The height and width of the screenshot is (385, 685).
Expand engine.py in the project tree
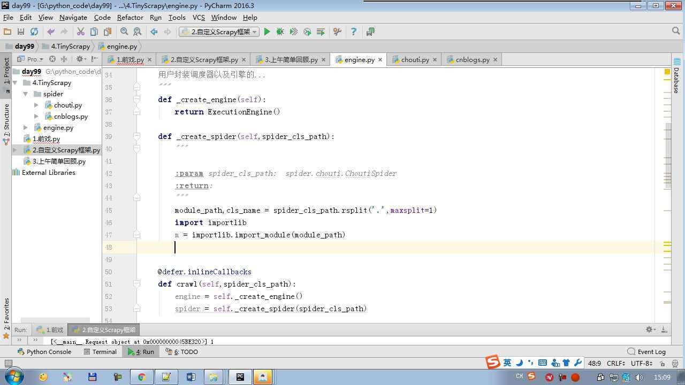coord(26,128)
